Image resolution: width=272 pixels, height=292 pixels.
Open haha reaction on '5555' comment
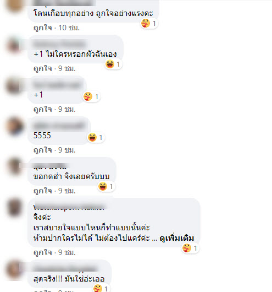[96, 138]
